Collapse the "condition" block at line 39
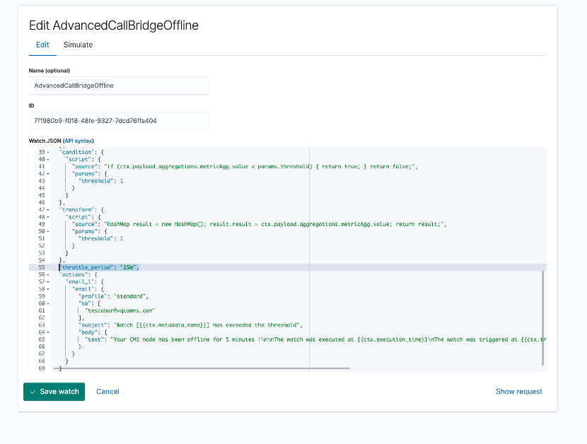Image resolution: width=587 pixels, height=444 pixels. 48,153
